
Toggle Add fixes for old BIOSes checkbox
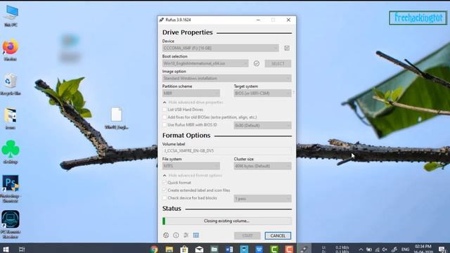pyautogui.click(x=165, y=117)
